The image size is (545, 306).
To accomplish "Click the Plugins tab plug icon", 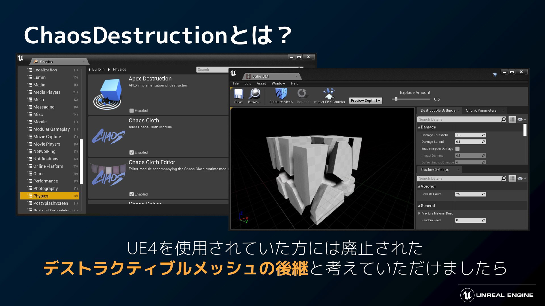I will (x=36, y=61).
